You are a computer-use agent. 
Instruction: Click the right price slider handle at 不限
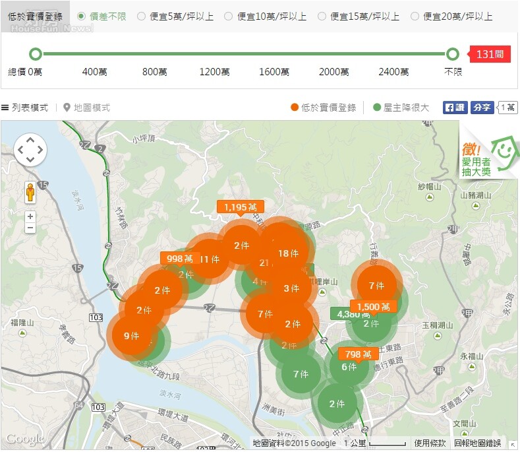point(452,54)
